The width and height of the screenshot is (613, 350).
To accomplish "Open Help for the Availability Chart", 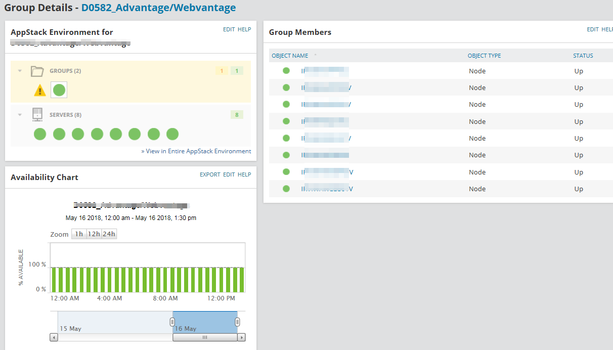I will [x=244, y=174].
